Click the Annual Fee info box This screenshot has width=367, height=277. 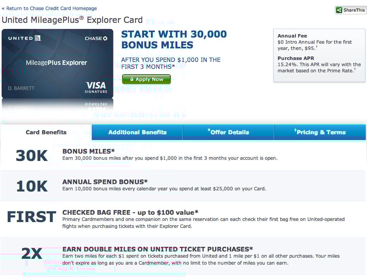pyautogui.click(x=319, y=55)
